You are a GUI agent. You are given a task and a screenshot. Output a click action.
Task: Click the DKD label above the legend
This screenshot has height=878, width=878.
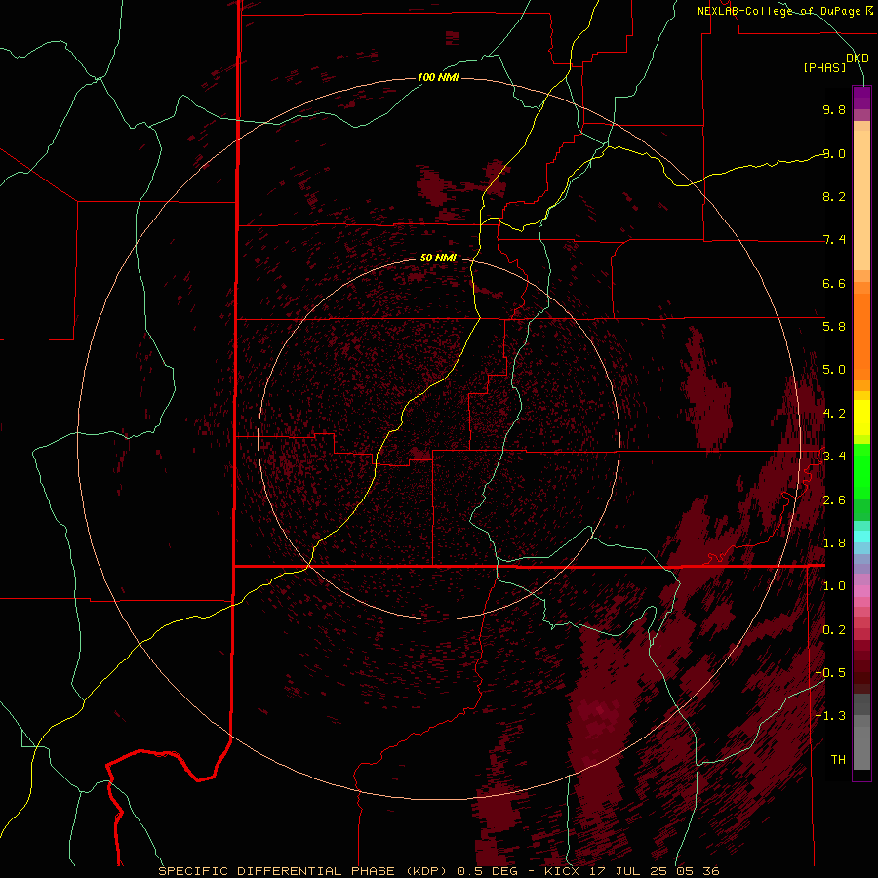858,58
